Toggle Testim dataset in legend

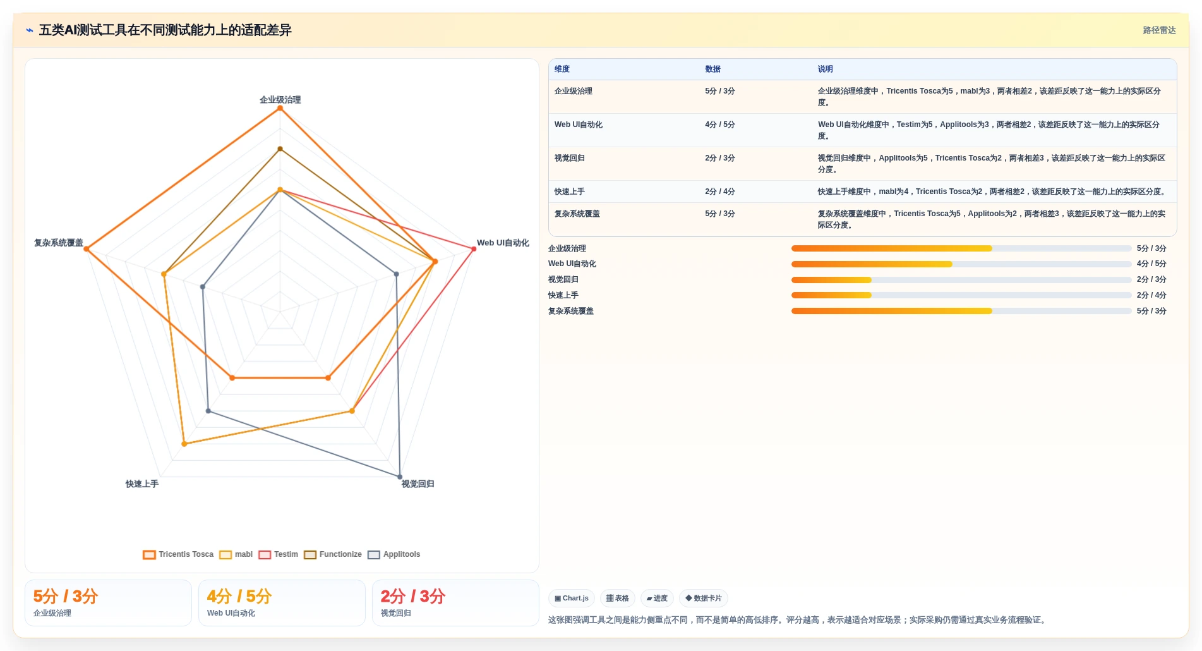pyautogui.click(x=278, y=554)
